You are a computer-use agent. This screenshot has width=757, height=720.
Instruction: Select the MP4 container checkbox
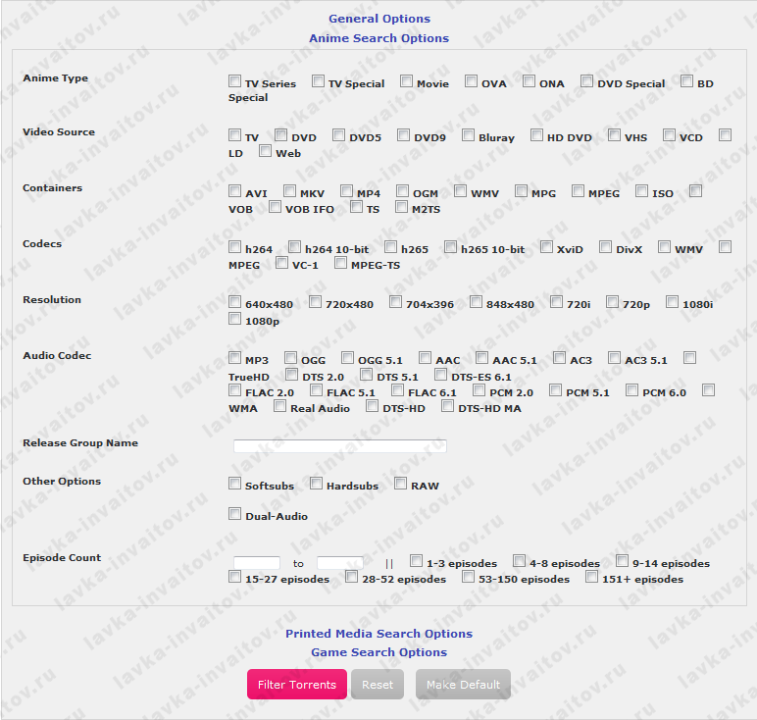click(347, 190)
